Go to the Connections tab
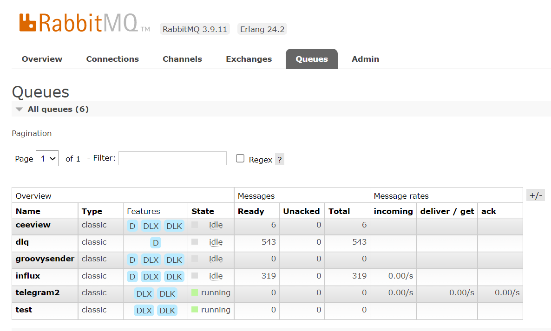This screenshot has height=331, width=551. (x=112, y=59)
